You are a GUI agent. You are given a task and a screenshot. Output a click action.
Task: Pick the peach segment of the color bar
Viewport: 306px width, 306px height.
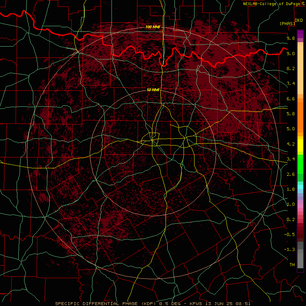300,70
